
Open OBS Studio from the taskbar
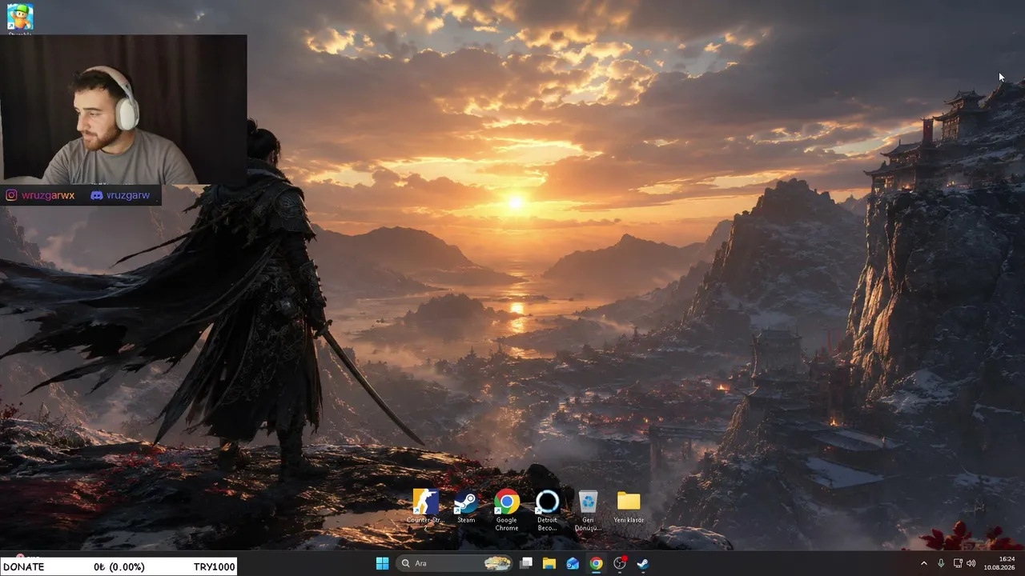pyautogui.click(x=619, y=563)
